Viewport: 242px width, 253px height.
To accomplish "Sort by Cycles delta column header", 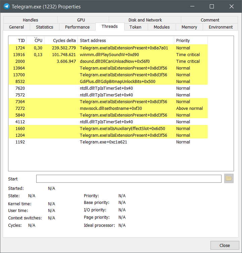I will [x=61, y=40].
